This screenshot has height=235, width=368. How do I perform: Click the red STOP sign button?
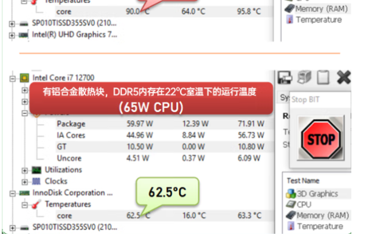click(x=320, y=139)
